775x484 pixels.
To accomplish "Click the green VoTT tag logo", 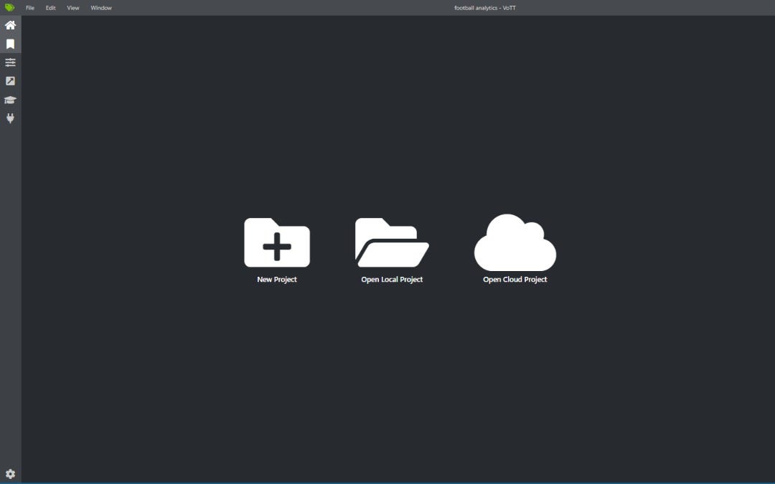I will [9, 8].
